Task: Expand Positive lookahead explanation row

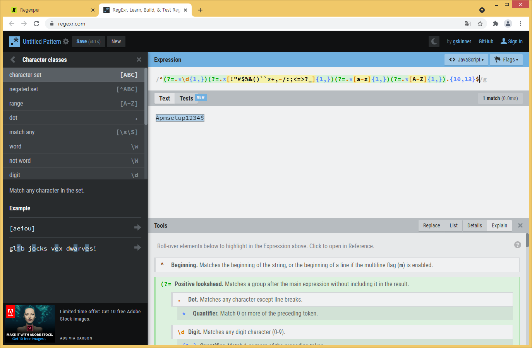Action: (337, 284)
